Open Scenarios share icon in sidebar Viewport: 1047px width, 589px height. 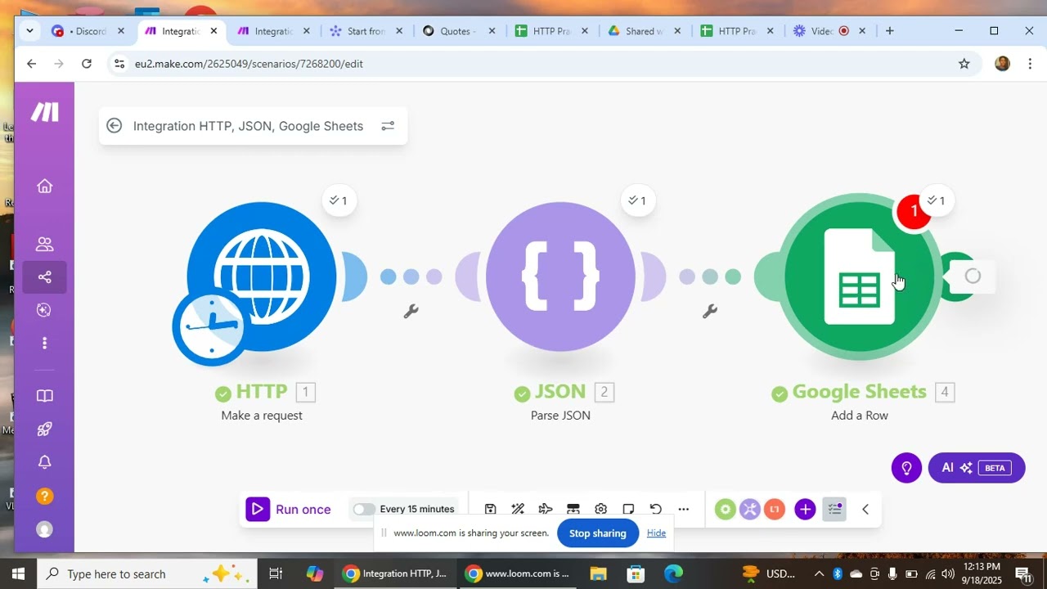pos(45,277)
